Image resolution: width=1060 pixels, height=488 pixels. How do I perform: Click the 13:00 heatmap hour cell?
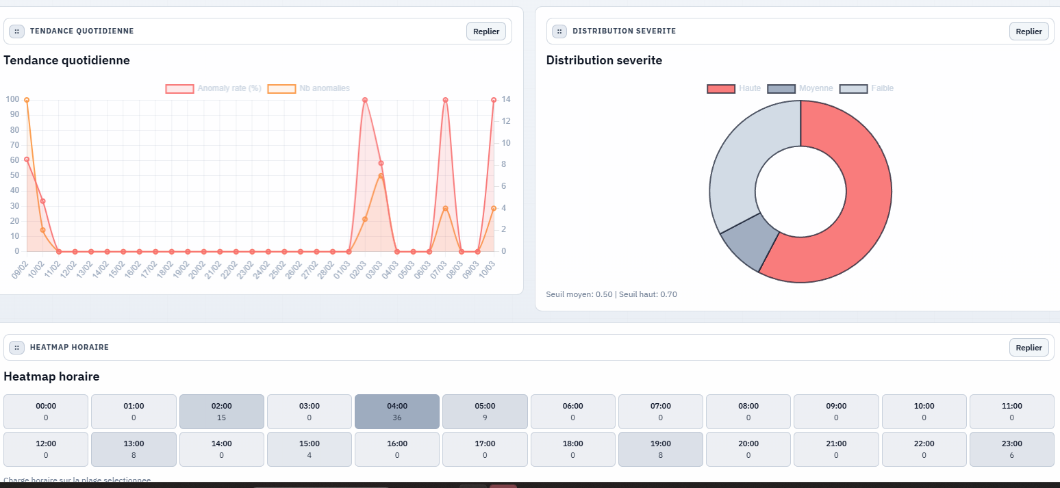coord(134,449)
